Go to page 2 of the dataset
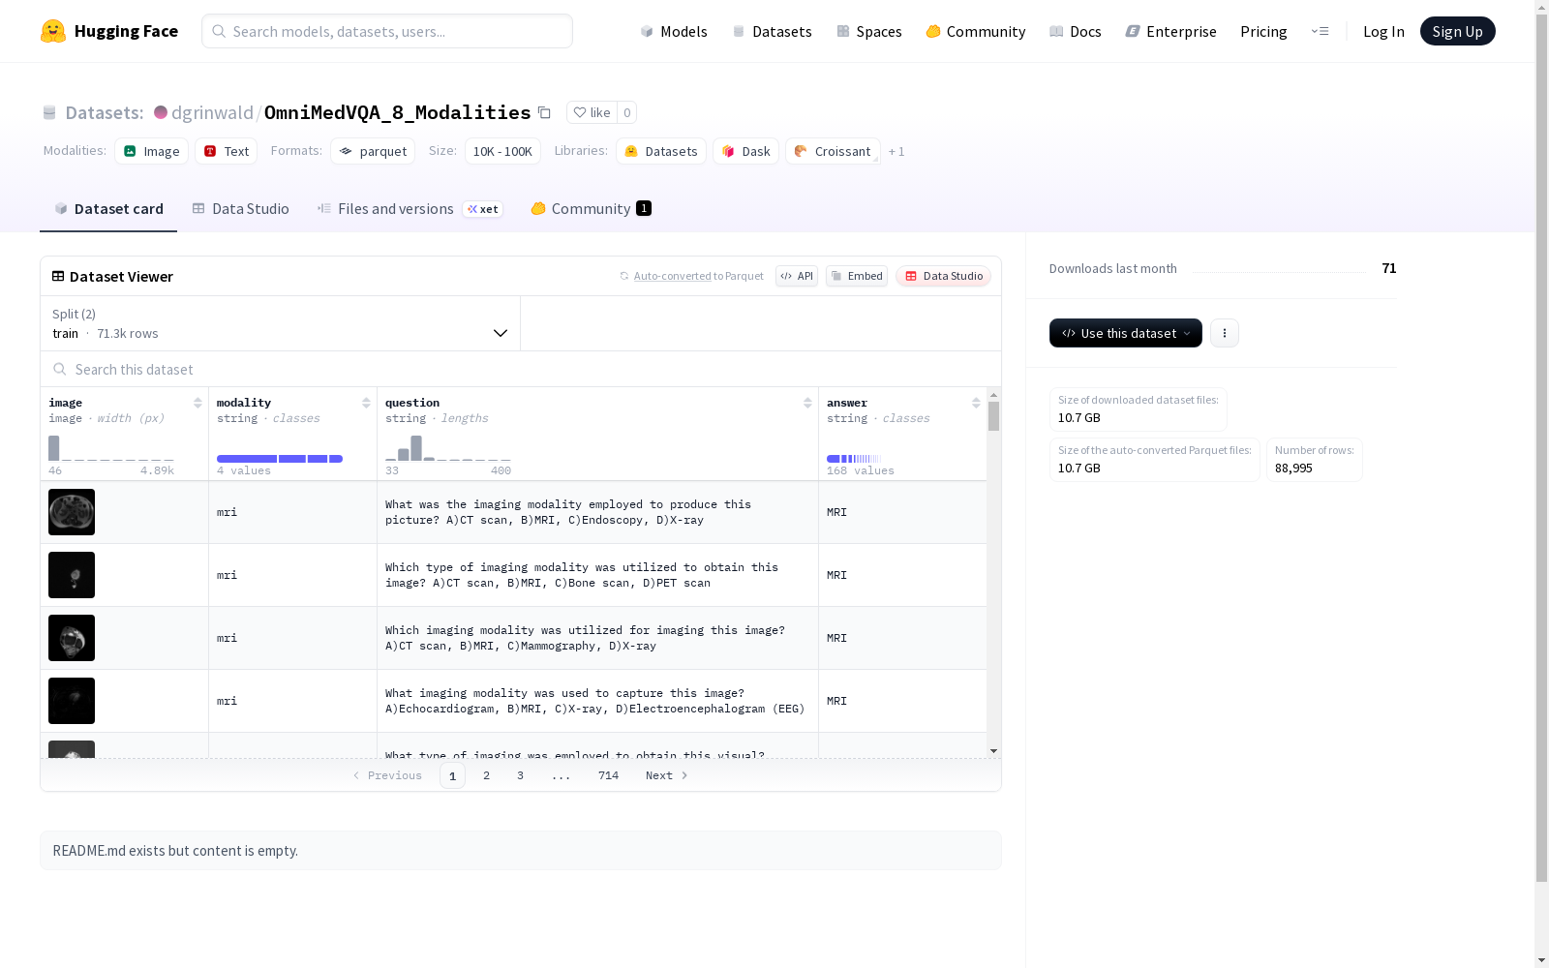Image resolution: width=1549 pixels, height=968 pixels. click(486, 775)
